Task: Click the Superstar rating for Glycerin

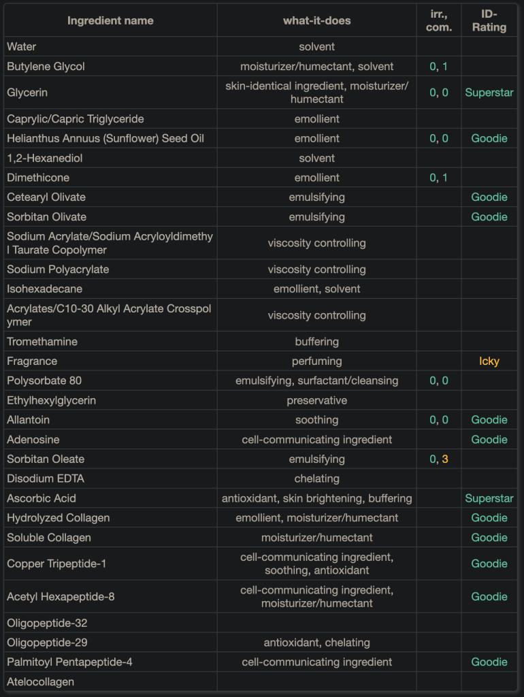Action: click(x=489, y=93)
